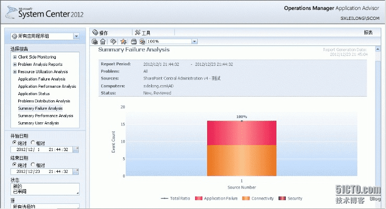Image resolution: width=386 pixels, height=209 pixels.
Task: Open the calendar picker for 结束日期
Action: click(76, 171)
